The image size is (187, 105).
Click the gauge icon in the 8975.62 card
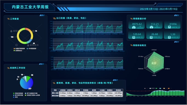coord(134,27)
